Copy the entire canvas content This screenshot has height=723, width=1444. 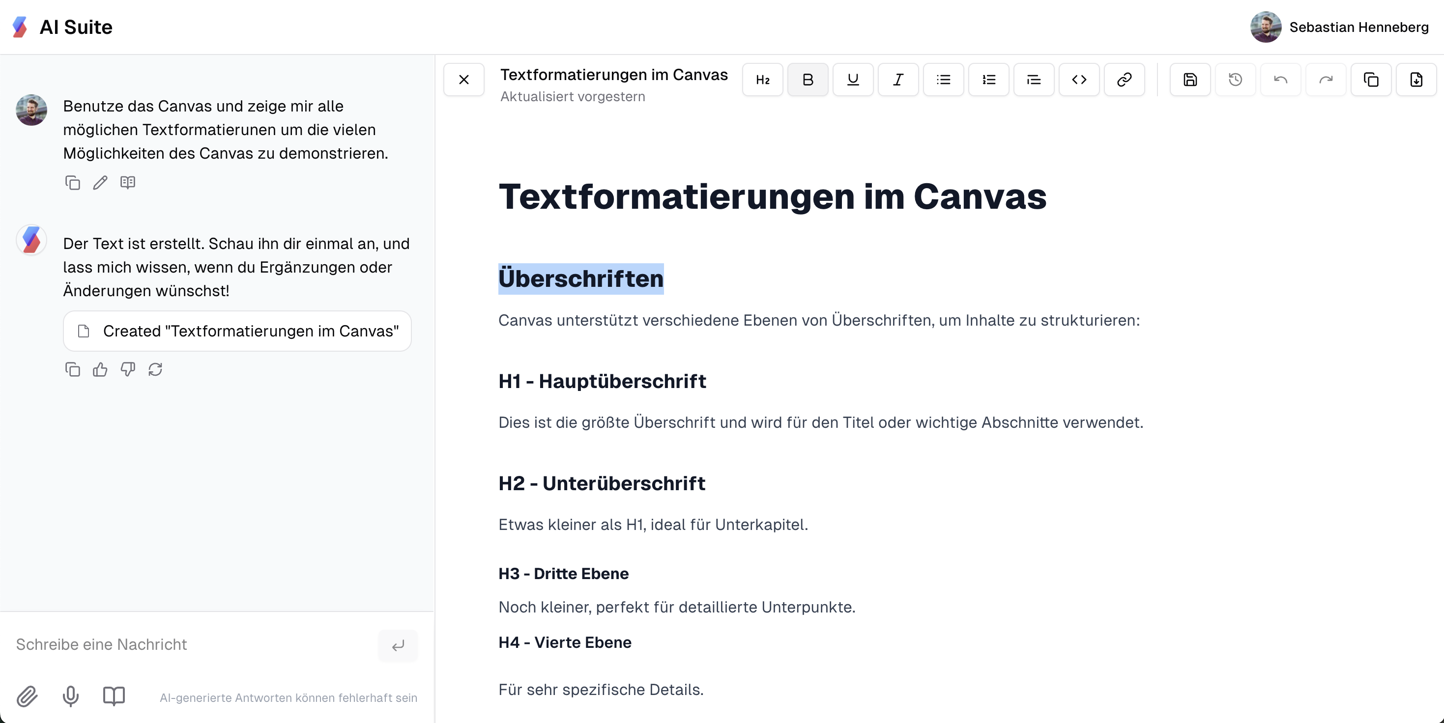(1371, 80)
